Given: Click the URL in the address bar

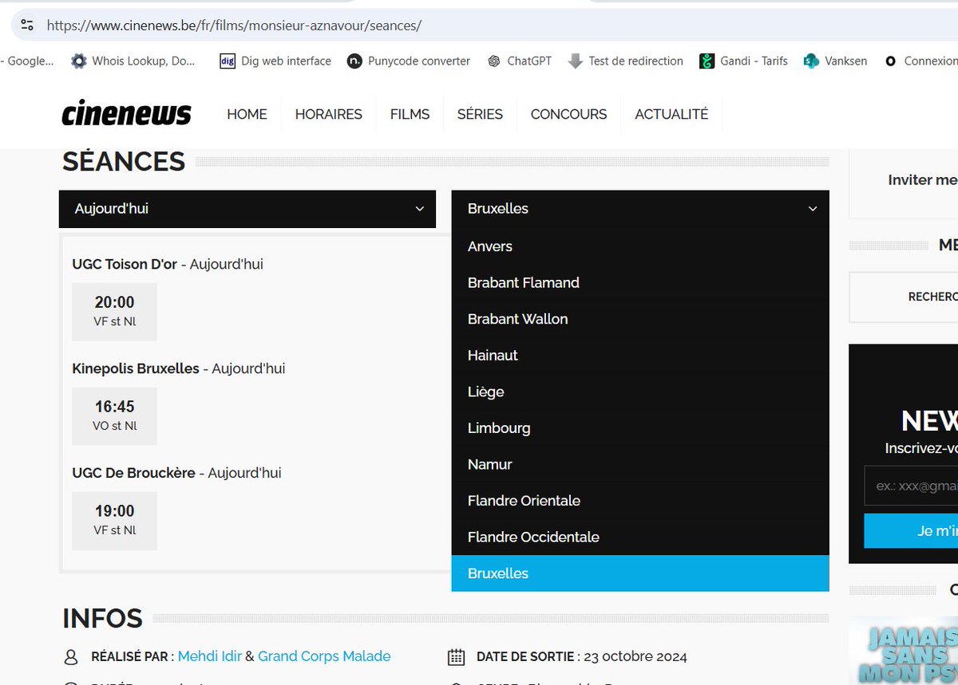Looking at the screenshot, I should (x=234, y=26).
